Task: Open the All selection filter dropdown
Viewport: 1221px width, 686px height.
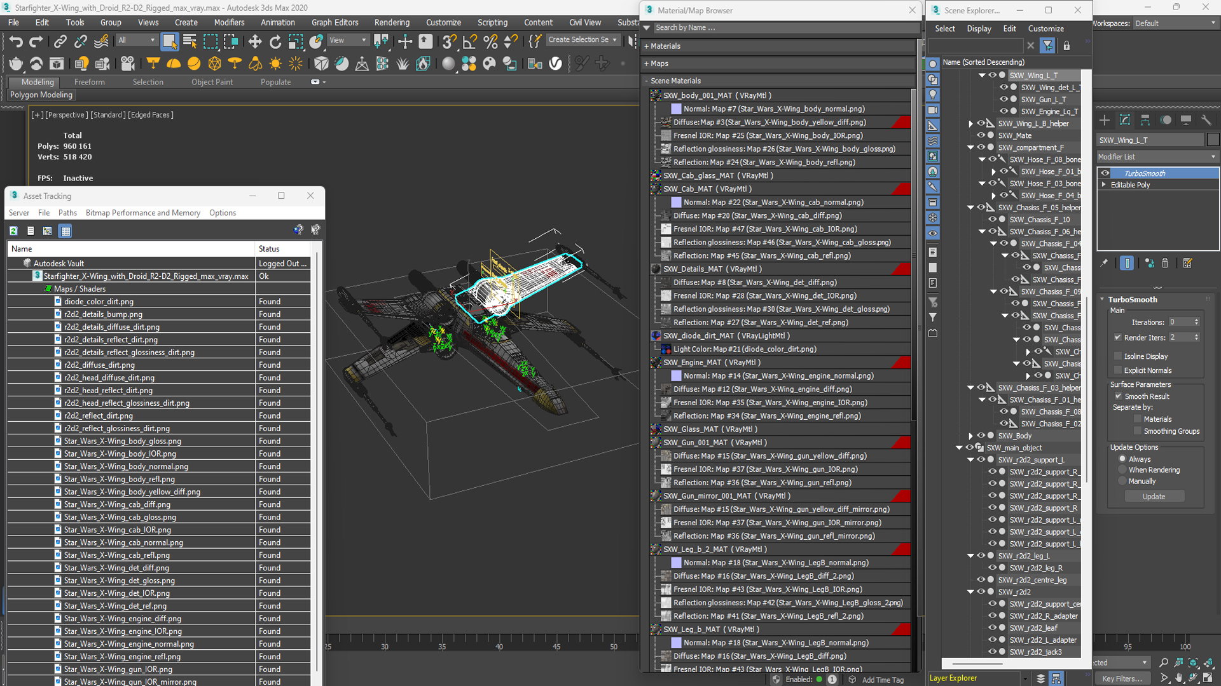Action: [x=137, y=40]
